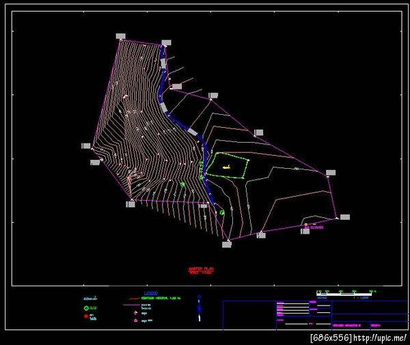Screen dimensions: 410x345
Task: Select the green circle symbol in the legend
Action: pyautogui.click(x=86, y=308)
